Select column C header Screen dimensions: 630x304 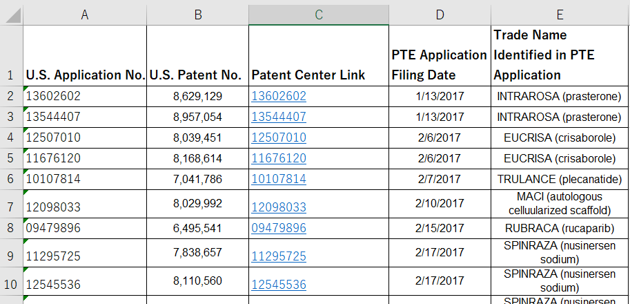click(319, 15)
